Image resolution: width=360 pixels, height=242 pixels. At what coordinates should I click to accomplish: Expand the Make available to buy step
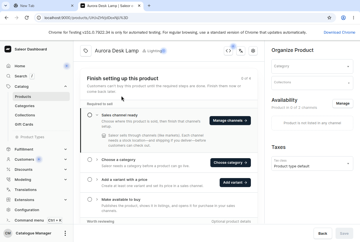click(x=97, y=199)
